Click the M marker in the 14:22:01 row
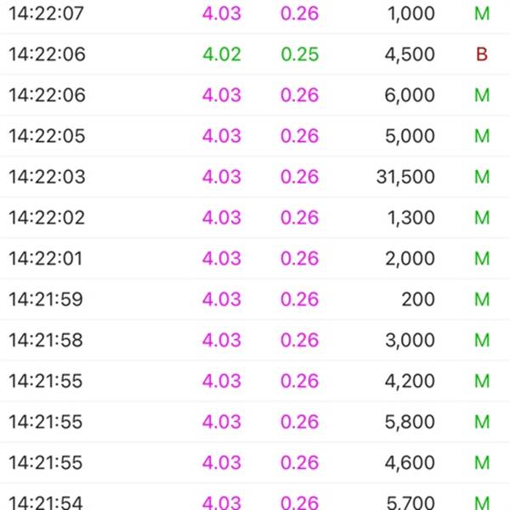 pos(482,258)
